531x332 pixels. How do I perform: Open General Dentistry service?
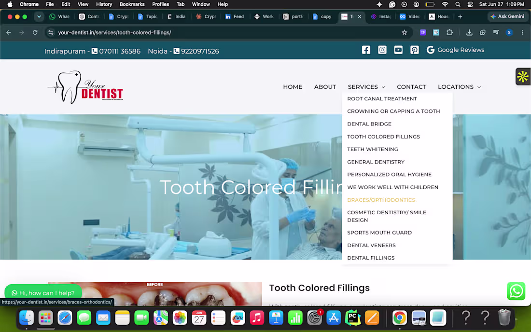click(x=376, y=162)
